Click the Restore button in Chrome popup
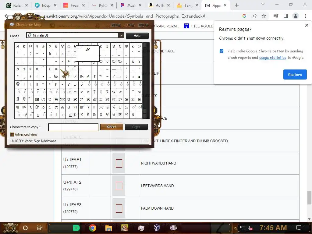Screen dimensions: 312x234 295,75
